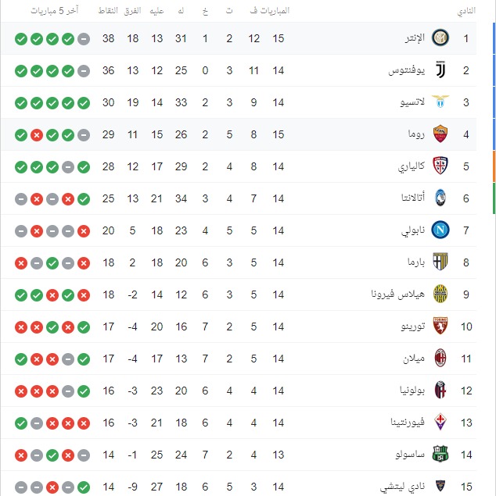Click the النادي column header

(466, 11)
